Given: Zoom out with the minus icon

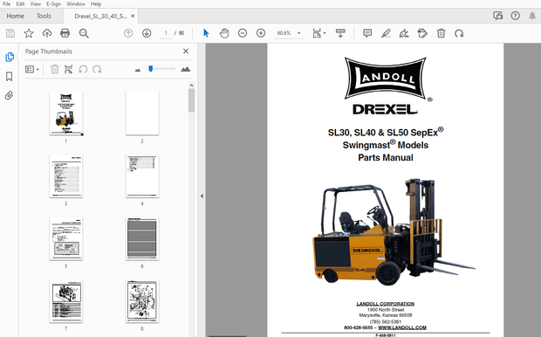Looking at the screenshot, I should tap(243, 33).
